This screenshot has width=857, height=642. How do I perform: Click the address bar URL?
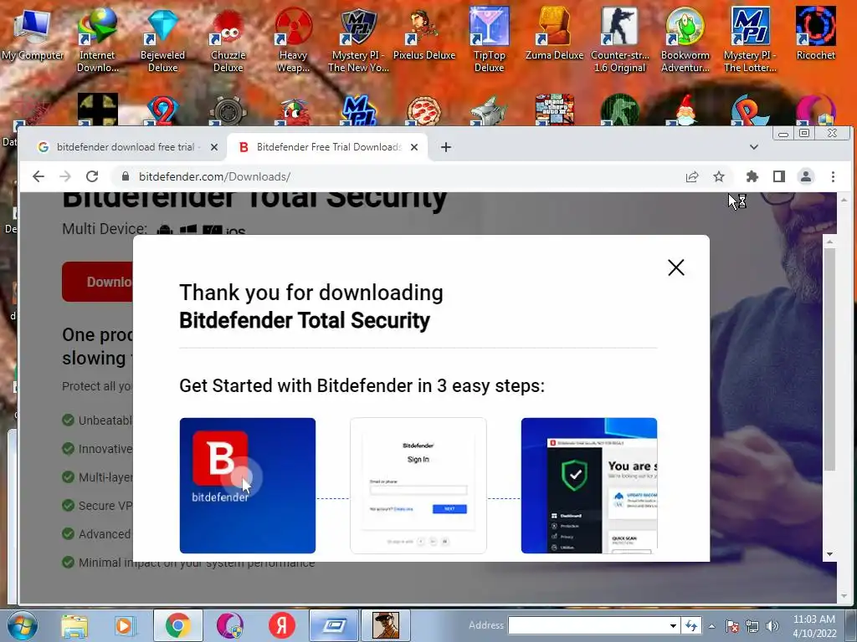point(214,176)
